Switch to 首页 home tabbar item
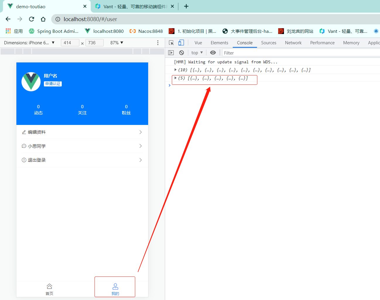 (x=49, y=289)
